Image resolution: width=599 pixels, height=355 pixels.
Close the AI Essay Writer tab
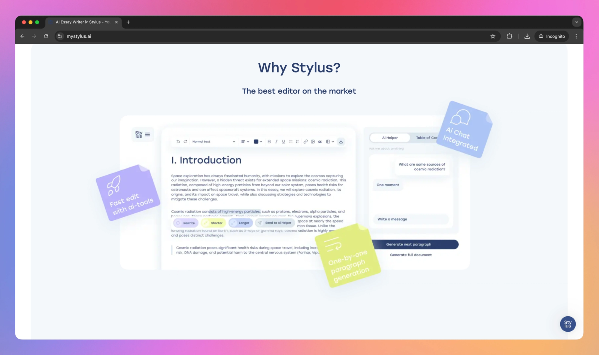(116, 22)
